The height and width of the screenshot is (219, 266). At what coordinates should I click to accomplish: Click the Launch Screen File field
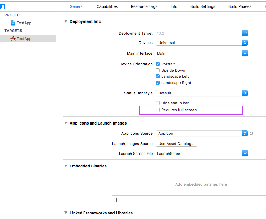198,154
